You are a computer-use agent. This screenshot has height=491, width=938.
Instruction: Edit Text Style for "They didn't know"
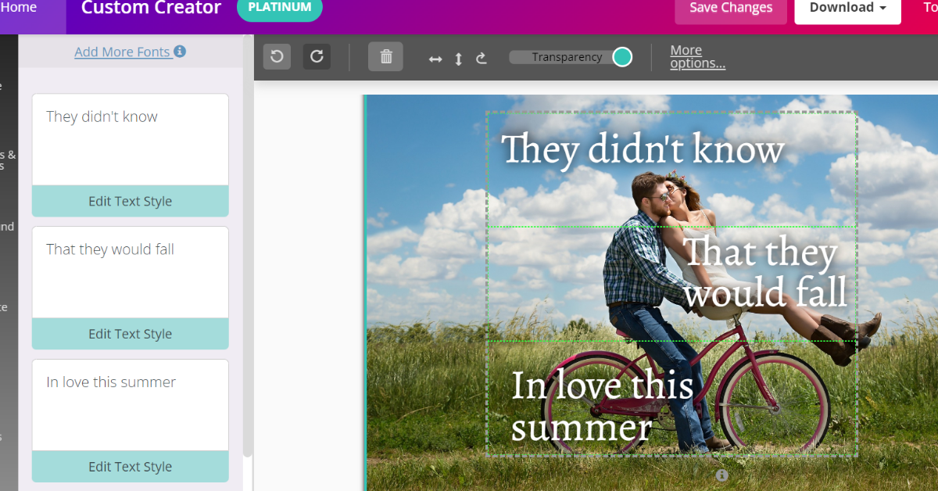click(130, 201)
